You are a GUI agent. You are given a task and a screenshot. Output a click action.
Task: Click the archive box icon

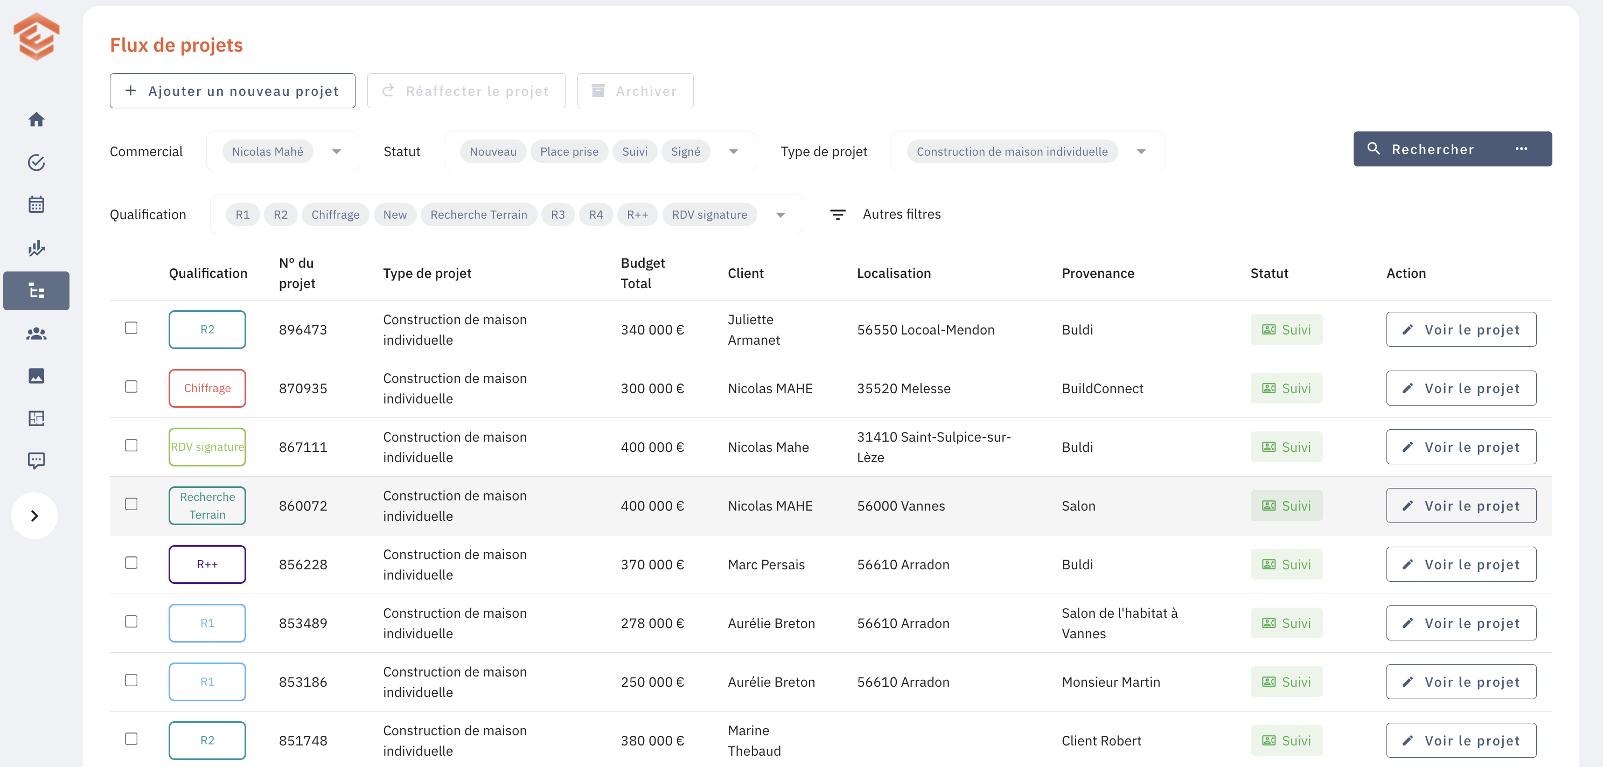click(x=597, y=91)
